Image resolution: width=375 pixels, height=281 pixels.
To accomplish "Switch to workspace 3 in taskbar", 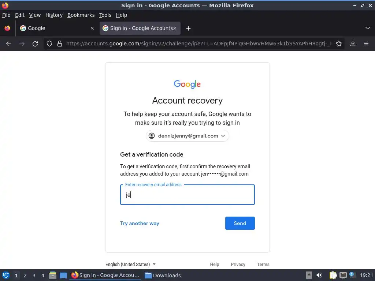I will [x=34, y=276].
